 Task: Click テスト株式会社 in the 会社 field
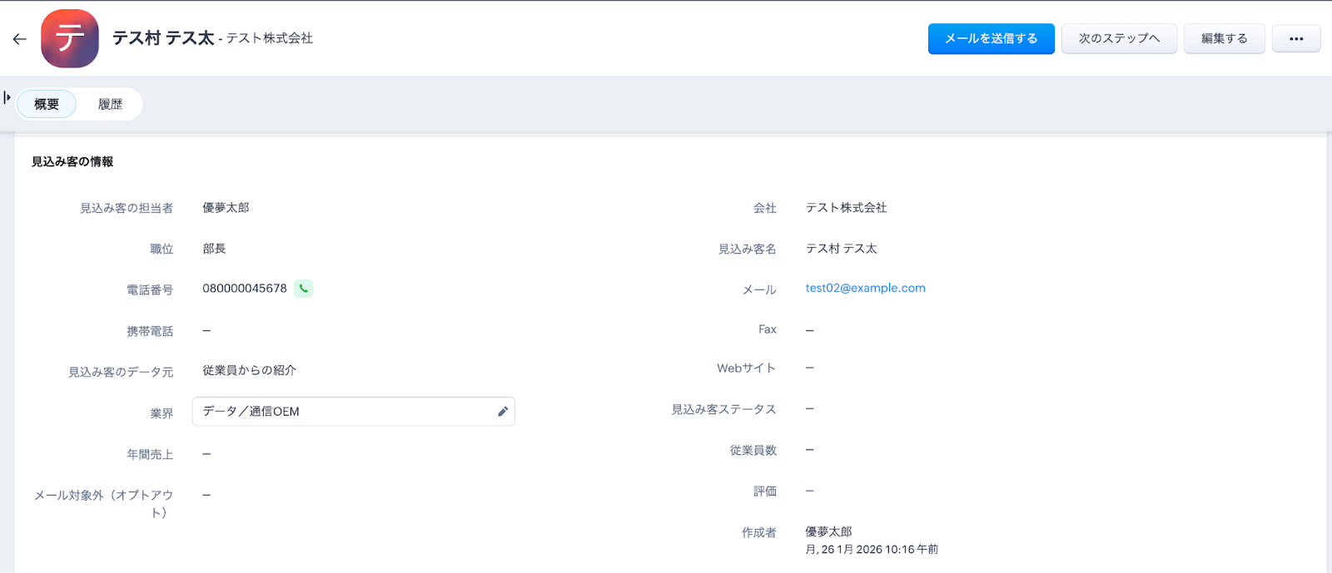(846, 208)
